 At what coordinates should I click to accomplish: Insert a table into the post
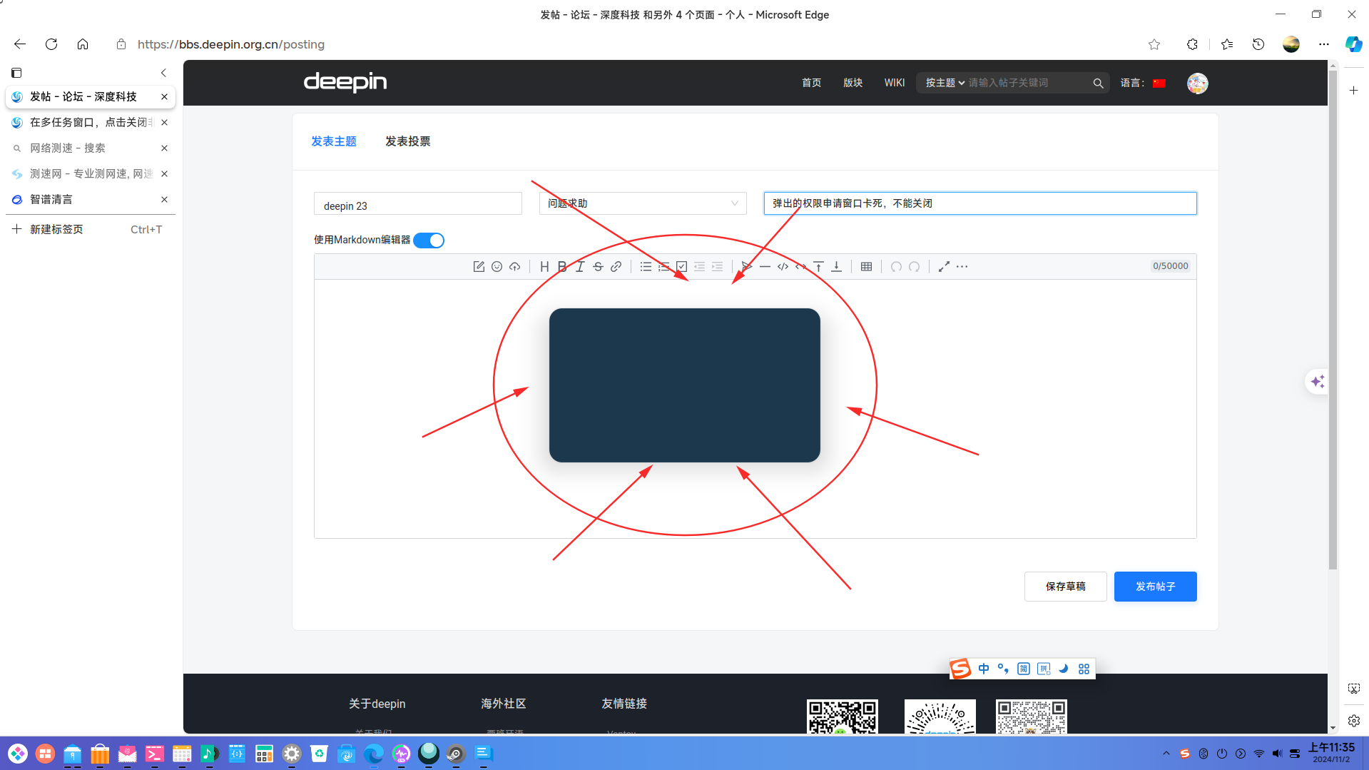coord(866,267)
